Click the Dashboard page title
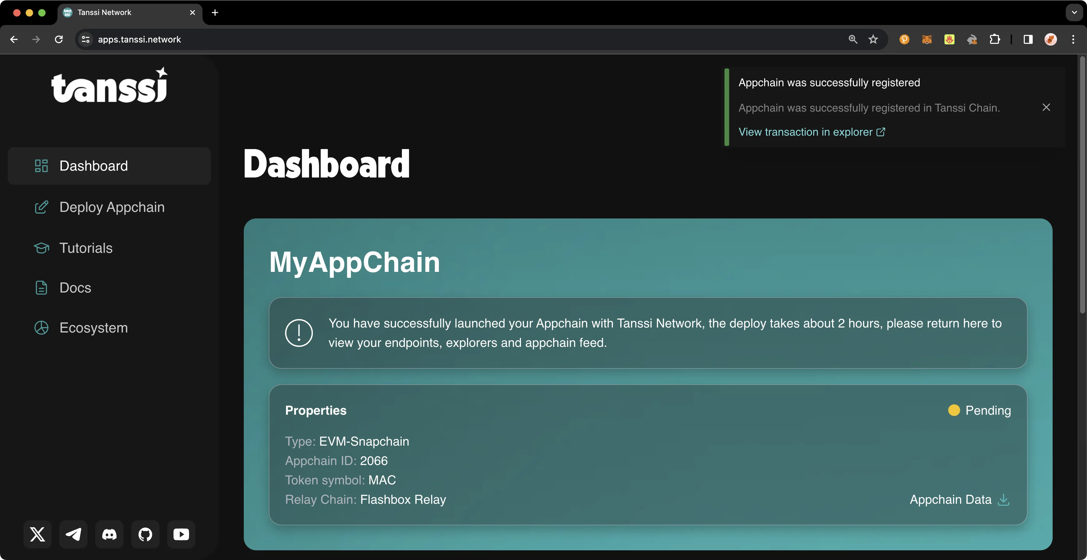 point(327,164)
